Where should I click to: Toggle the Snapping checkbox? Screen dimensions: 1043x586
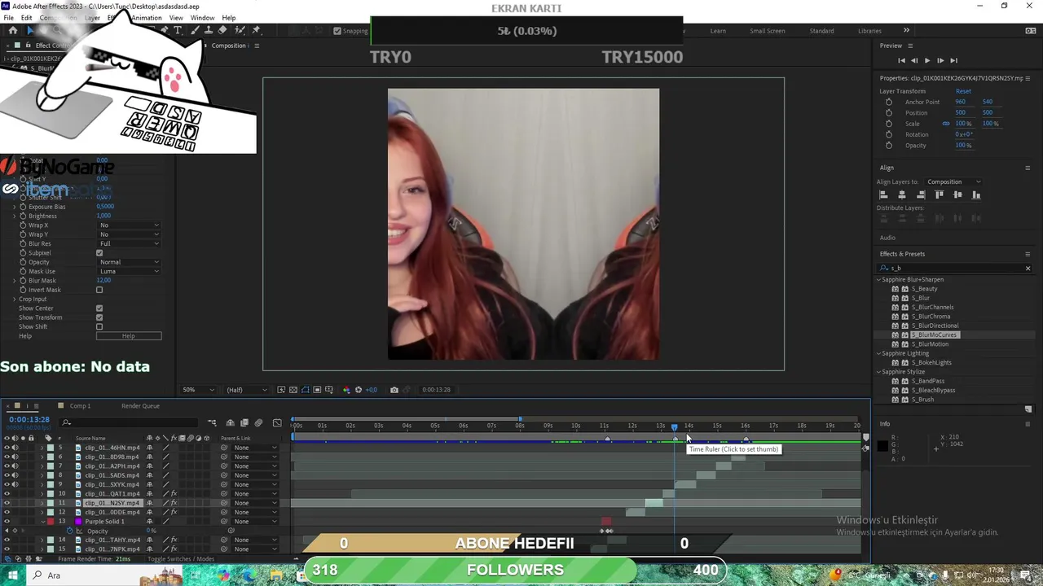[x=337, y=31]
